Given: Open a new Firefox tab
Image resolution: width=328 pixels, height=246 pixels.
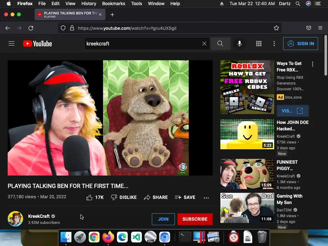Looking at the screenshot, I should click(112, 15).
